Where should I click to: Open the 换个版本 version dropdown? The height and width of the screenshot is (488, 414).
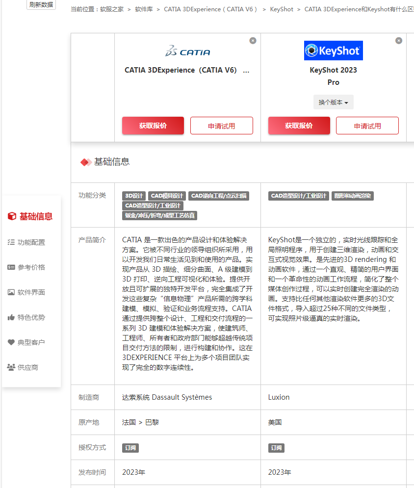pyautogui.click(x=334, y=102)
